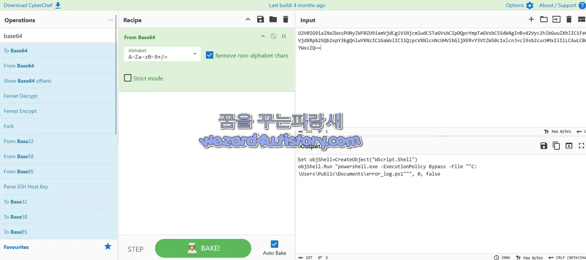Maximise the output pane

coord(581,145)
